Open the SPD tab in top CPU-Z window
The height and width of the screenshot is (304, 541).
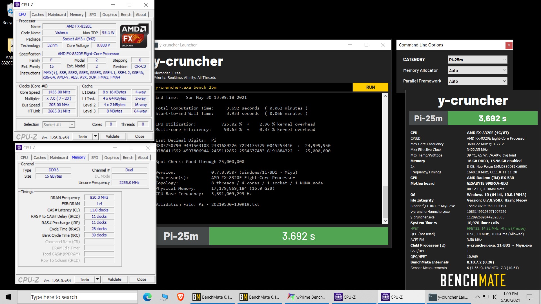93,14
